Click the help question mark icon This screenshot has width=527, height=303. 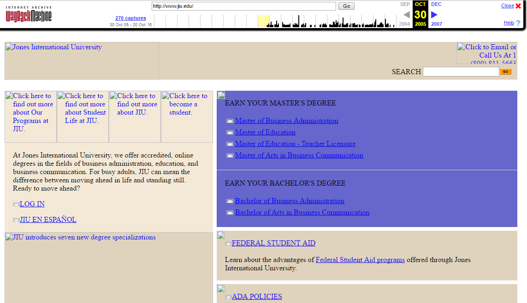[518, 23]
